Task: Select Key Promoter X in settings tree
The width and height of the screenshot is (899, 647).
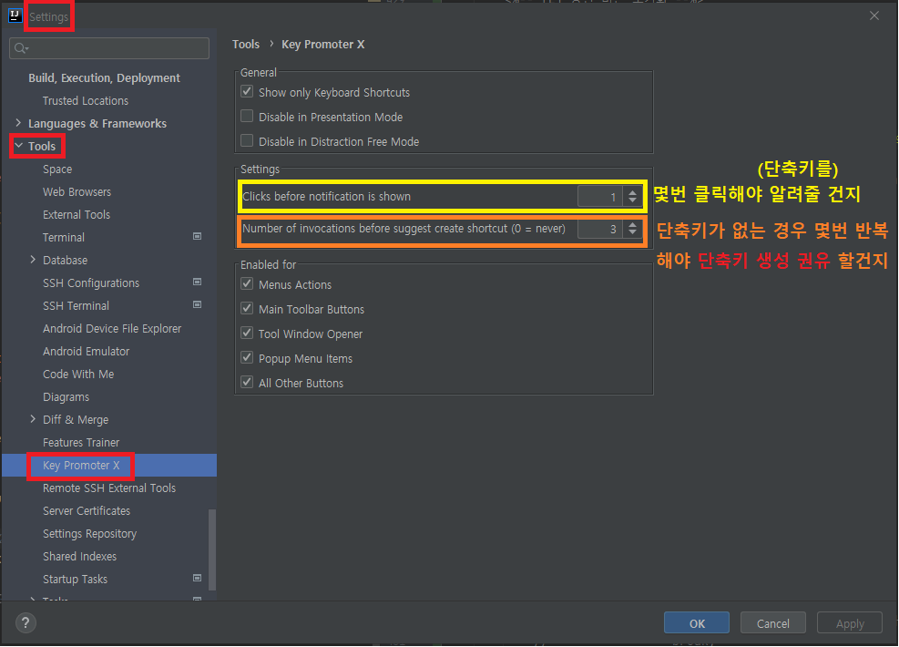Action: tap(81, 465)
